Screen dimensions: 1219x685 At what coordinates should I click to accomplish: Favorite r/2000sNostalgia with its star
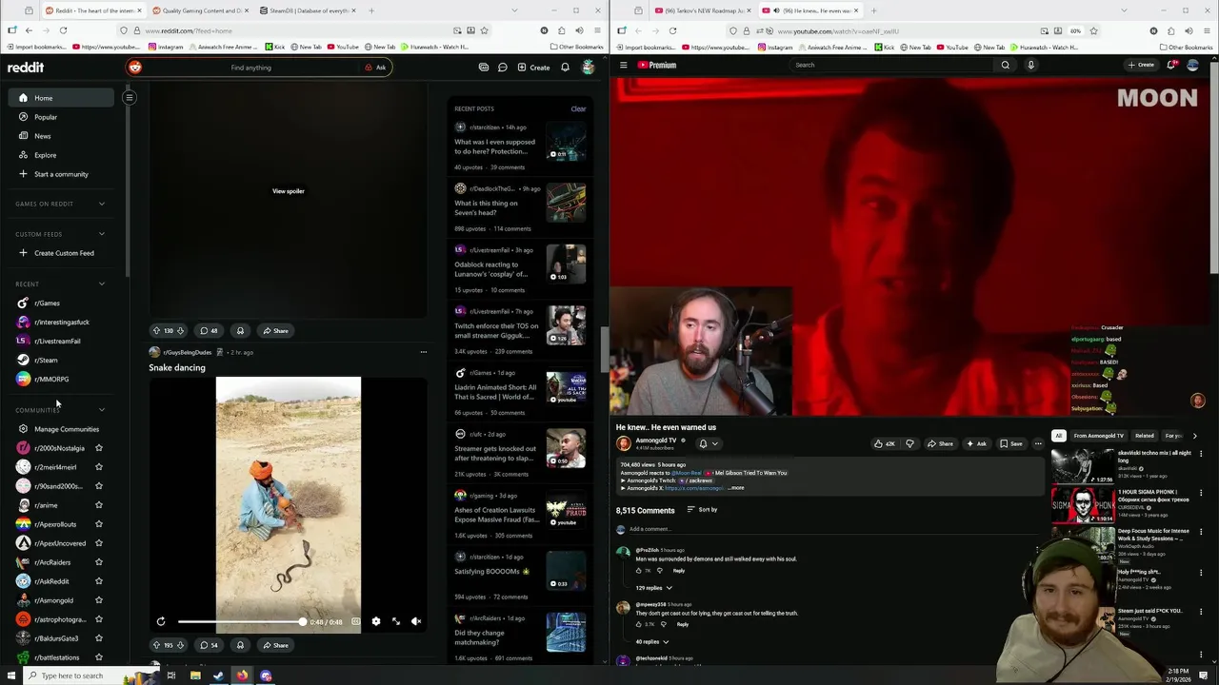point(98,448)
